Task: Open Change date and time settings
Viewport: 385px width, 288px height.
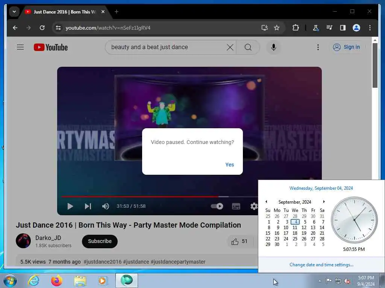Action: tap(321, 264)
